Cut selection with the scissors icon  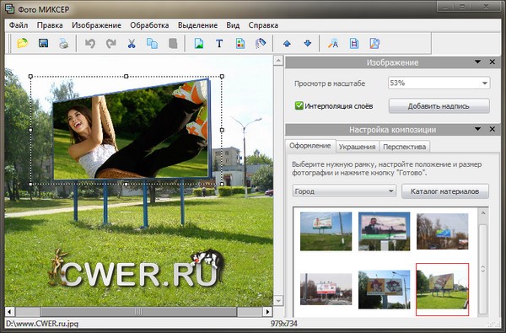(132, 44)
